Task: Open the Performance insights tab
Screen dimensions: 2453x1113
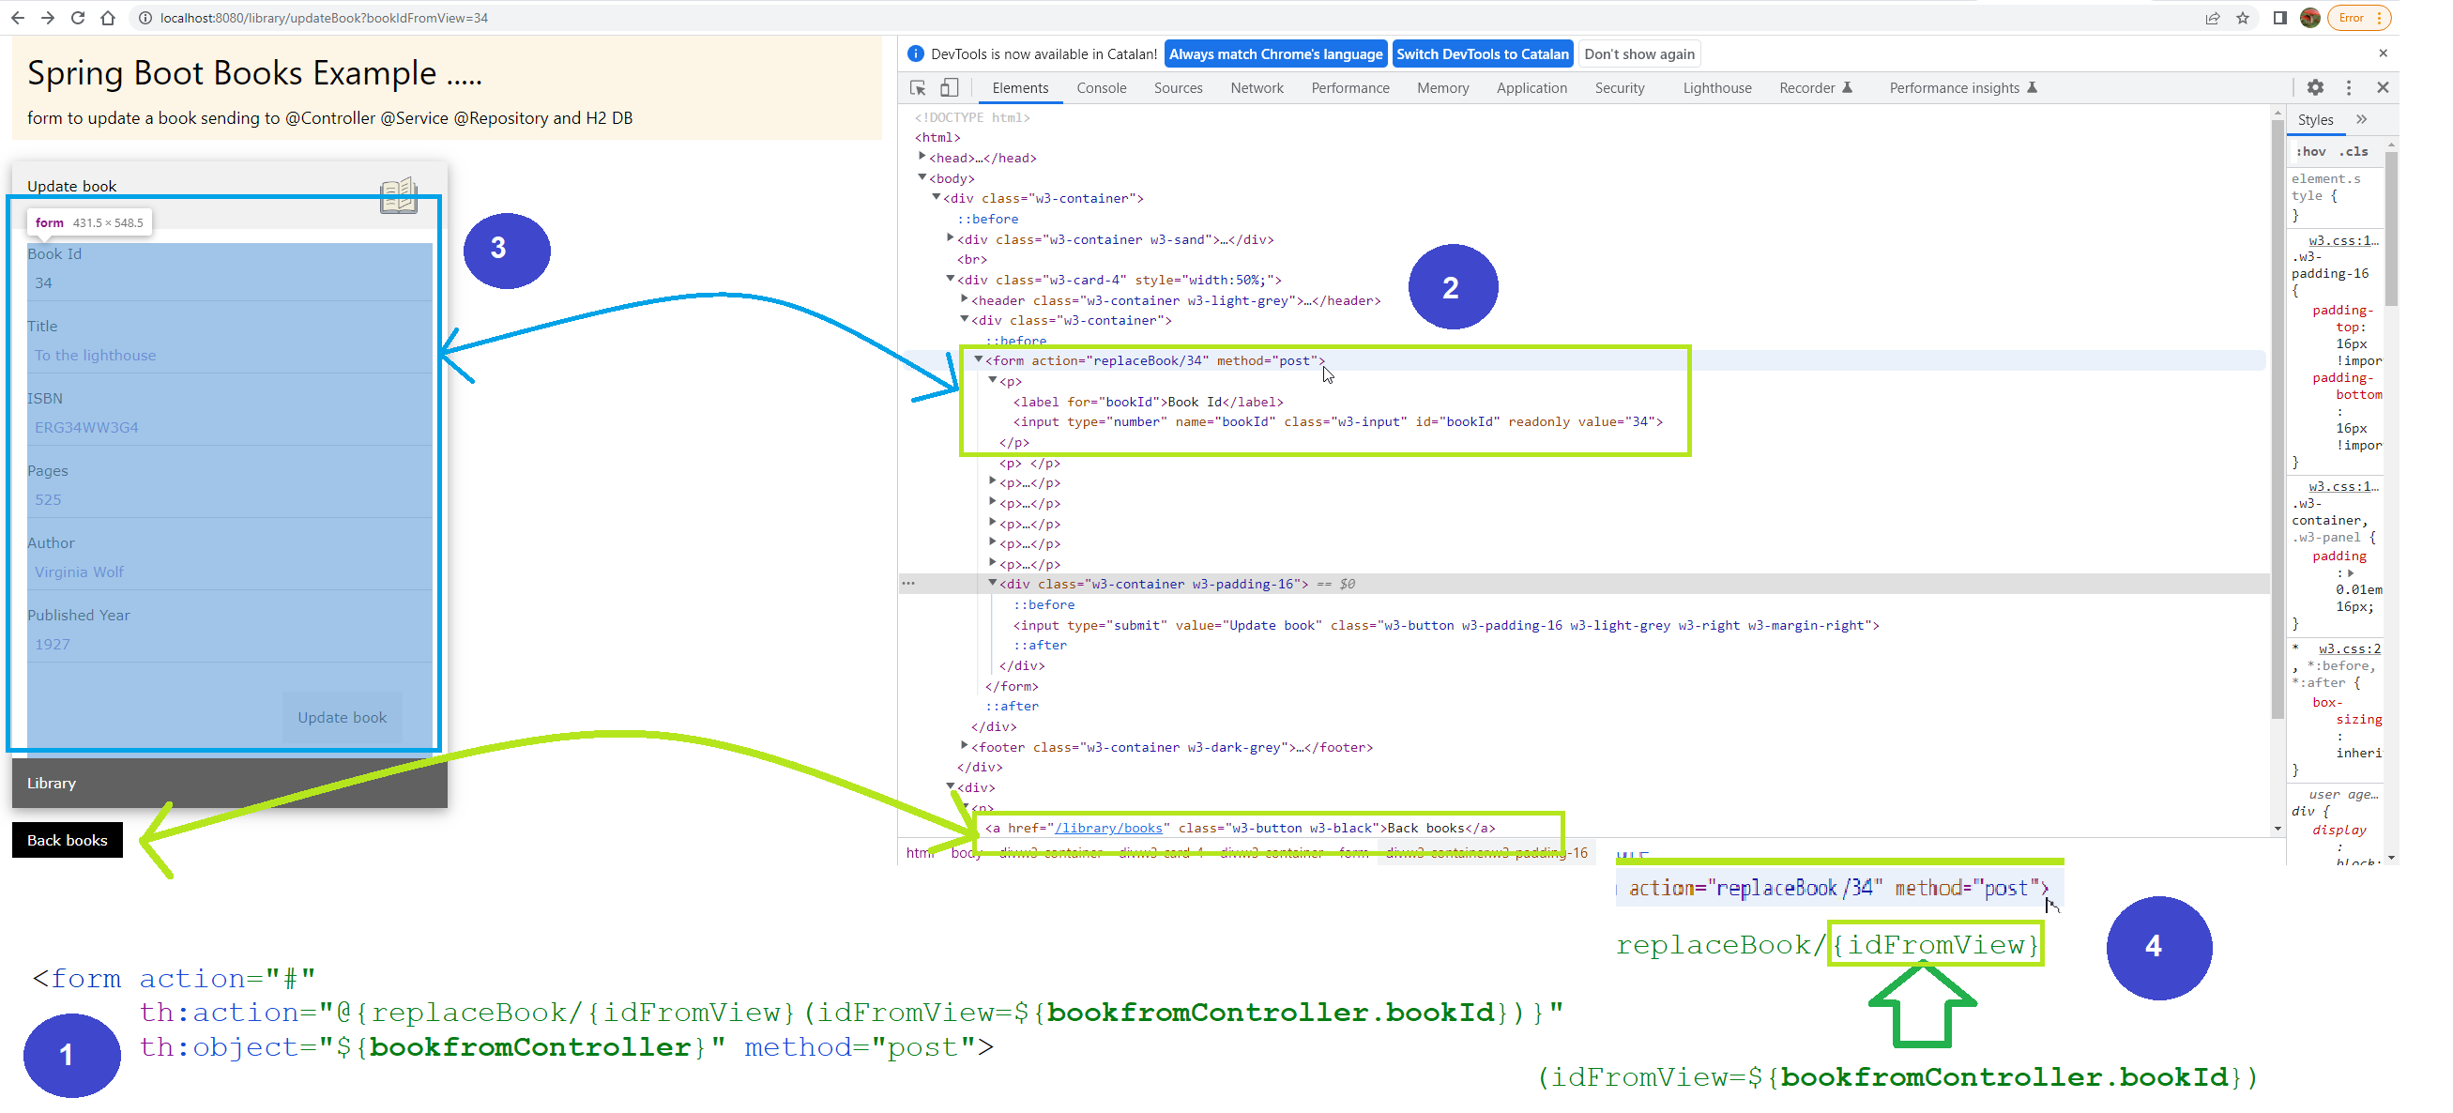Action: click(1961, 87)
